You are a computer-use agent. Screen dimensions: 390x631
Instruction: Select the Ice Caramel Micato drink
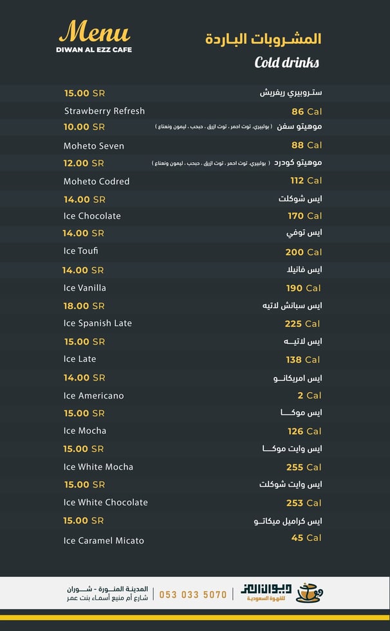(x=104, y=540)
